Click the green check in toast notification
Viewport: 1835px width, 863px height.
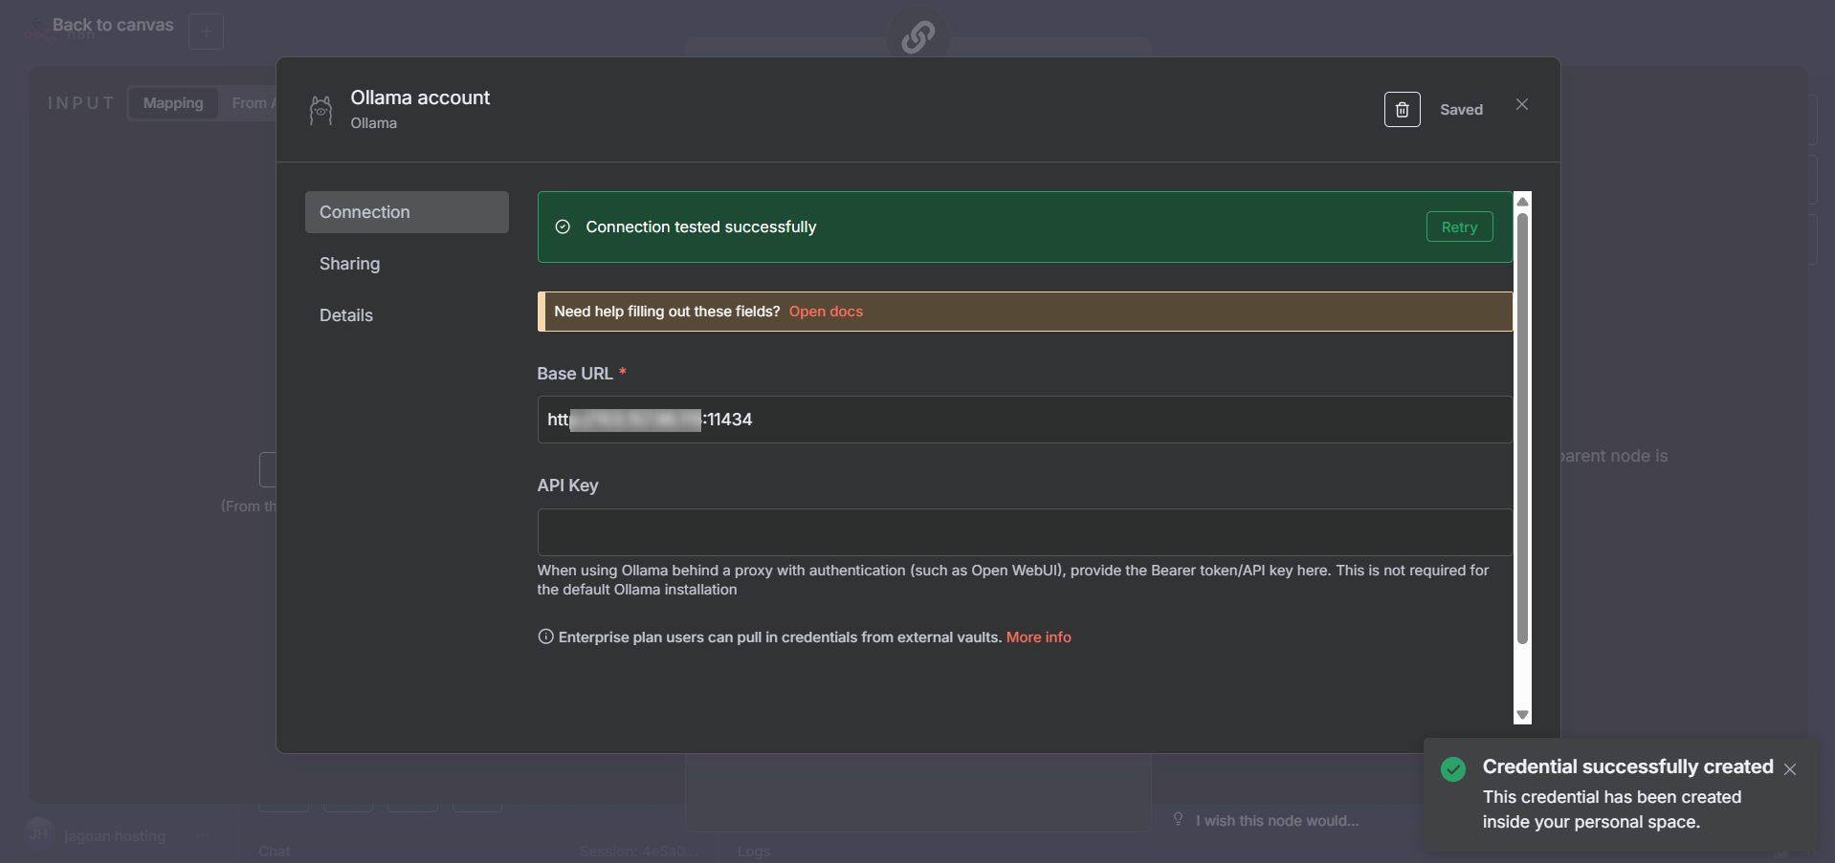(x=1453, y=769)
